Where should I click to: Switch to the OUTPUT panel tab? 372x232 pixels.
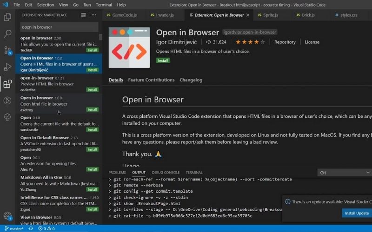coord(139,173)
